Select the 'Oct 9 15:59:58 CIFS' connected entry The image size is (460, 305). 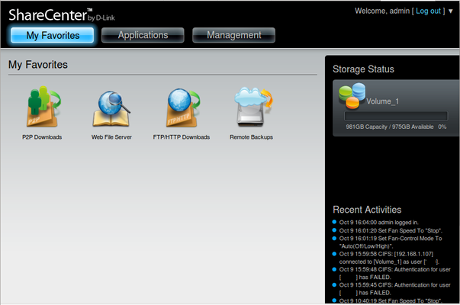click(389, 258)
